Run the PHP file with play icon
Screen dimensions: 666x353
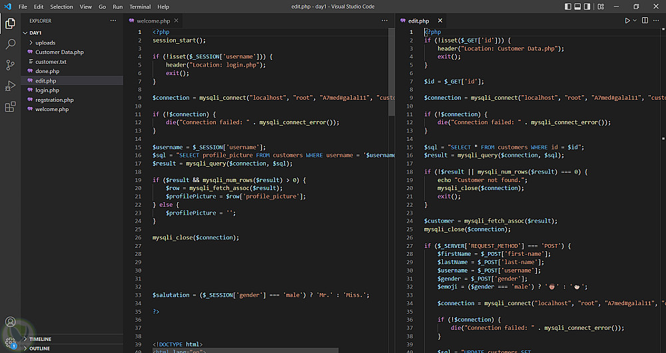[627, 21]
